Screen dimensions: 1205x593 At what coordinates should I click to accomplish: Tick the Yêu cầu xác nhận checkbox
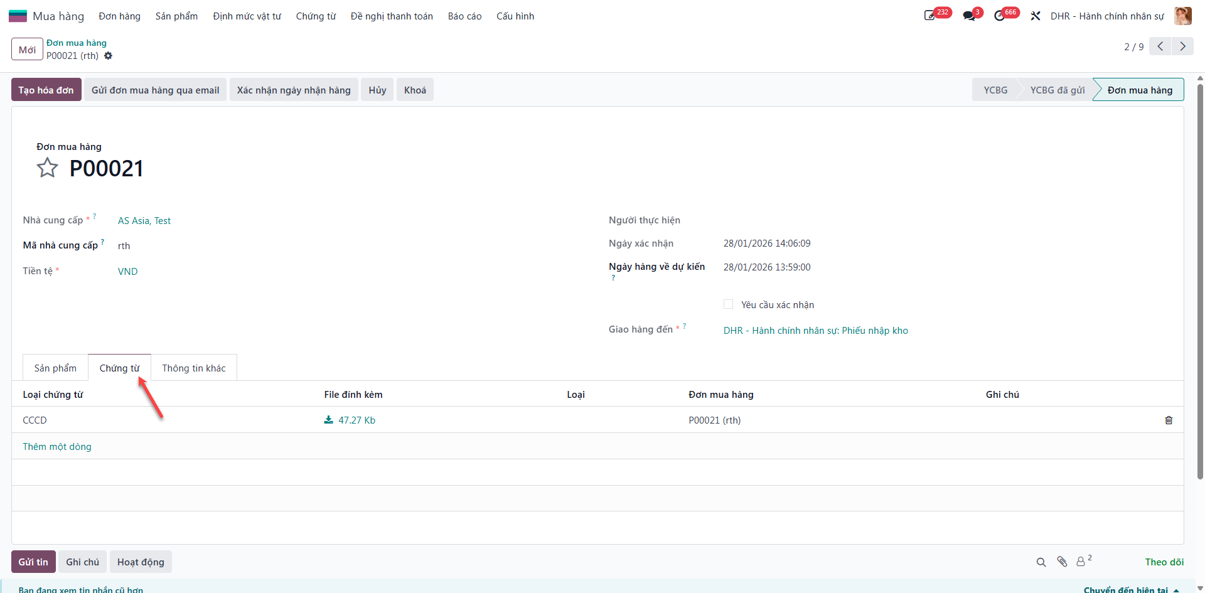coord(728,304)
